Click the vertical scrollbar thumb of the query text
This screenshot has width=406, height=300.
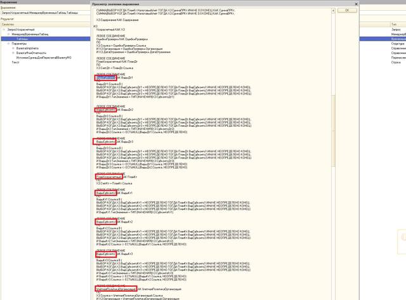point(334,130)
